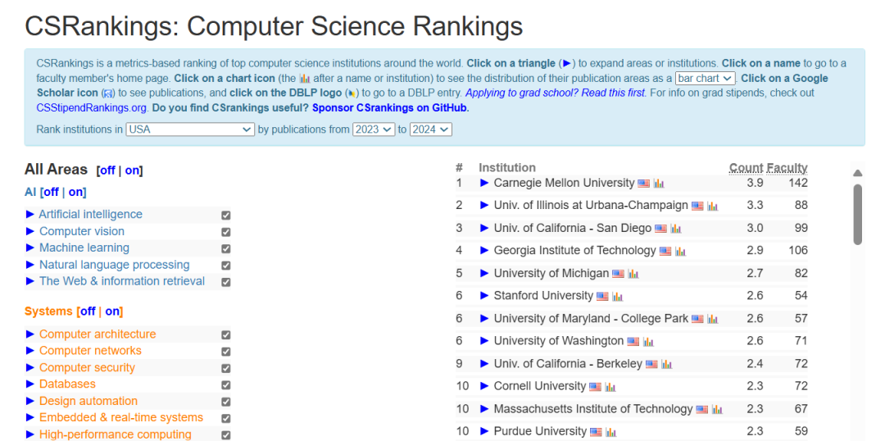Turn Systems areas off

[88, 311]
